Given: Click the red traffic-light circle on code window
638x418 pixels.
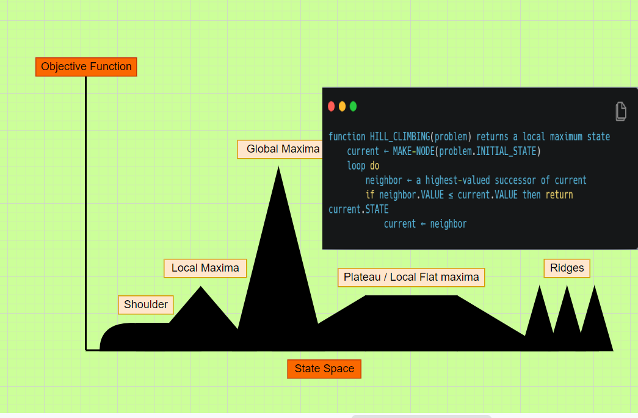Looking at the screenshot, I should pyautogui.click(x=331, y=106).
